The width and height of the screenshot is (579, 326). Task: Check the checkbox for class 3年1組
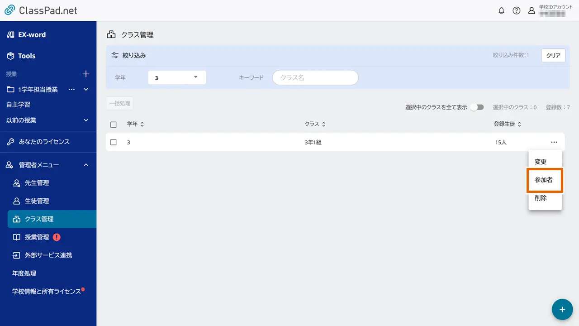coord(114,142)
